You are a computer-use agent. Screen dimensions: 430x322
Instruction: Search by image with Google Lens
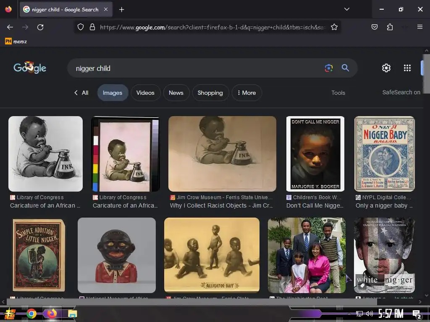coord(328,68)
